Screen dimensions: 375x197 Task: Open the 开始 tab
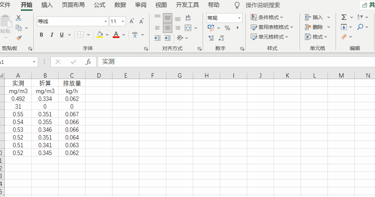pyautogui.click(x=27, y=5)
